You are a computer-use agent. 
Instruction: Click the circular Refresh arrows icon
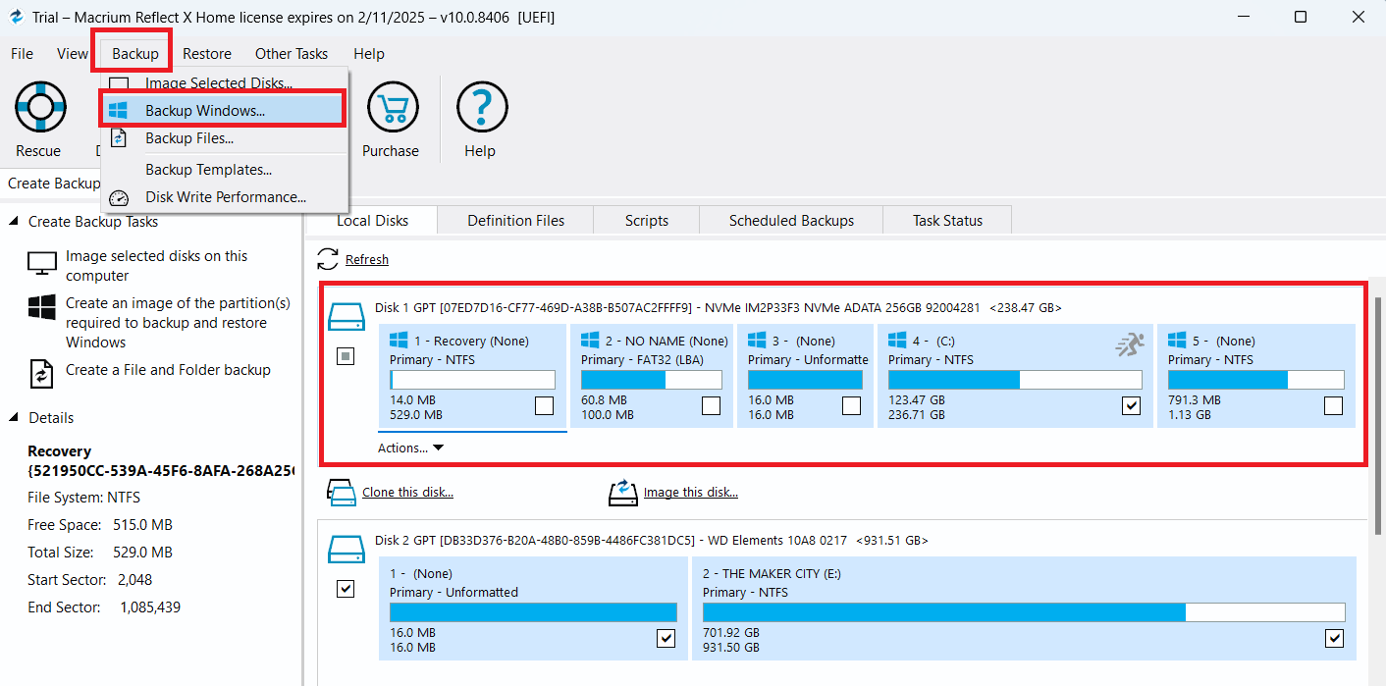(x=328, y=259)
